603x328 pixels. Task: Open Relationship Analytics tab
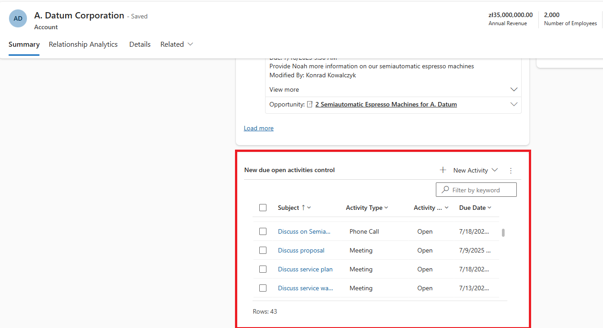(x=83, y=44)
